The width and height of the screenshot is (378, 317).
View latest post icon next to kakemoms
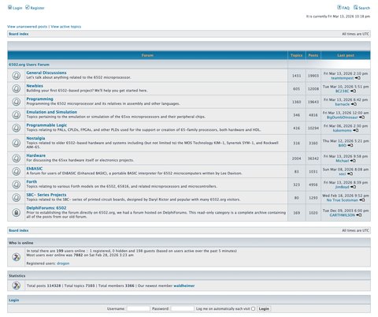pos(355,130)
